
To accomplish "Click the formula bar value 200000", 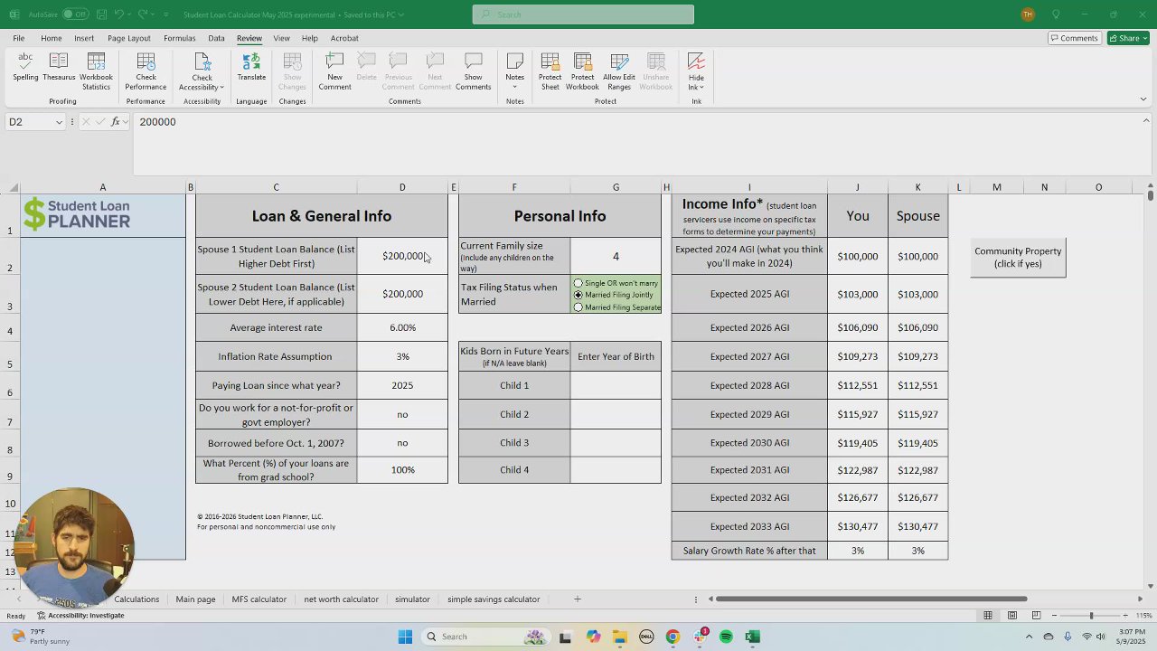I will 157,121.
